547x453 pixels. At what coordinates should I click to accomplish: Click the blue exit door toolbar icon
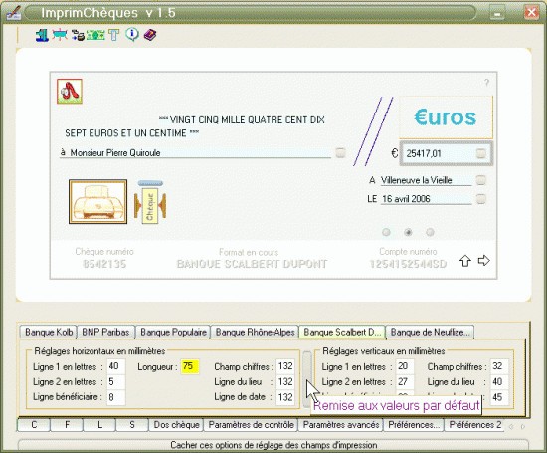42,35
